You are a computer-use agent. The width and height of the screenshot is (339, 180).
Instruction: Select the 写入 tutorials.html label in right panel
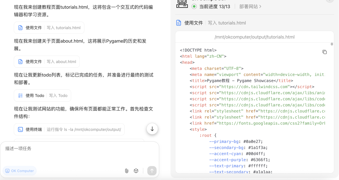[x=227, y=23]
